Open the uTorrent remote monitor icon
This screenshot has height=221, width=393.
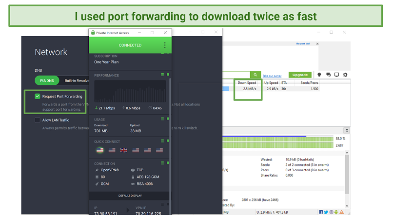pos(336,75)
